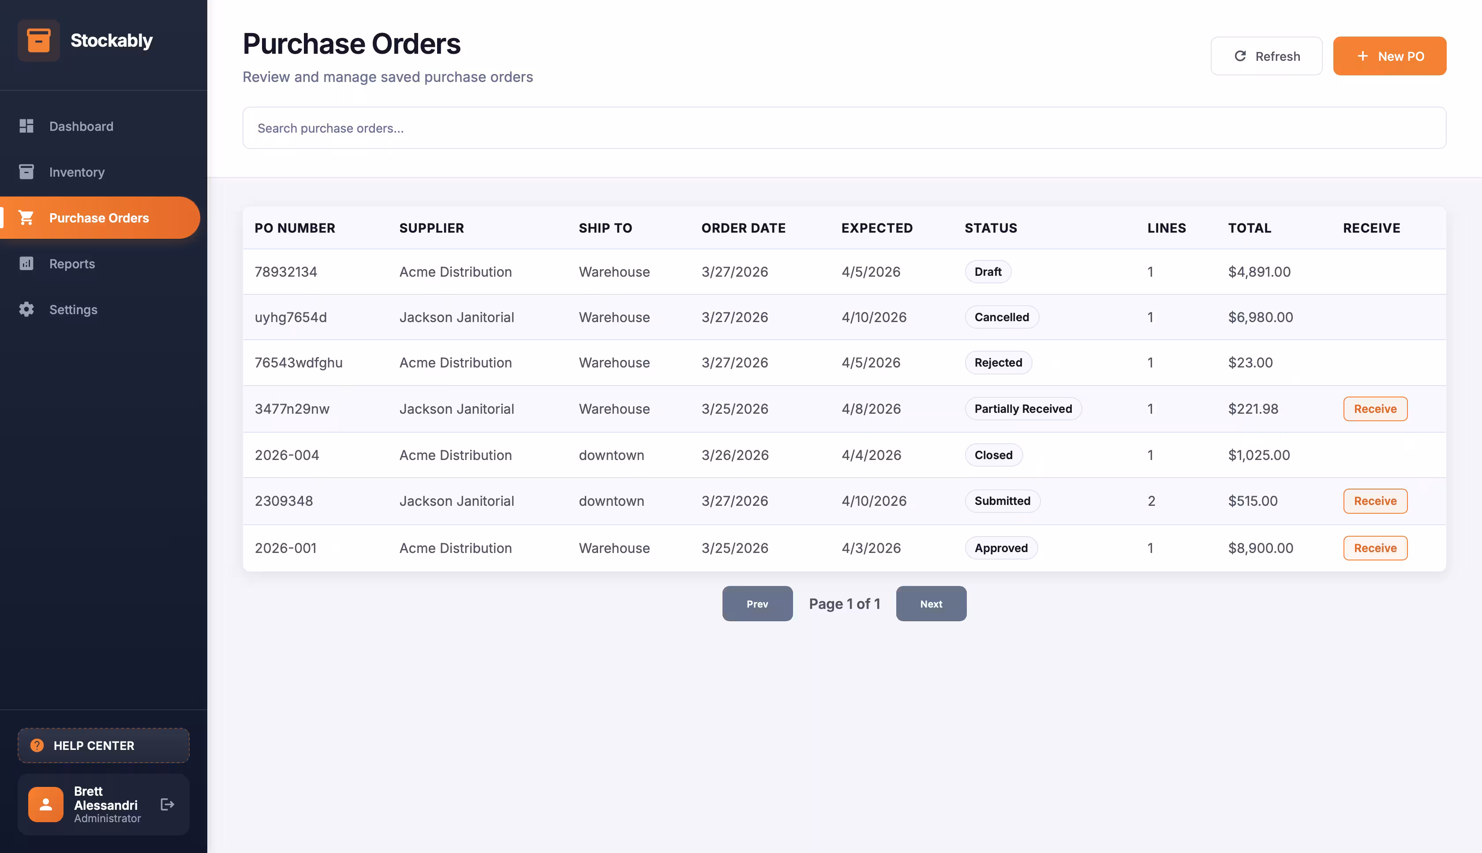Open Reports via the bar chart icon
Viewport: 1482px width, 853px height.
(26, 263)
